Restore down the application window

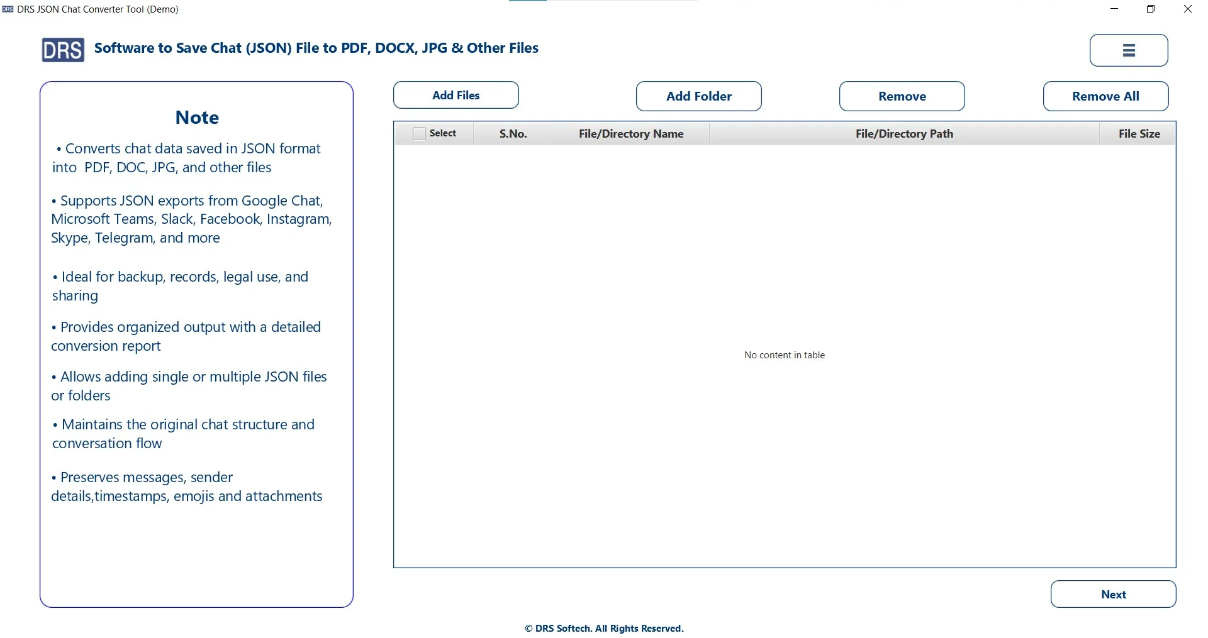click(1151, 9)
